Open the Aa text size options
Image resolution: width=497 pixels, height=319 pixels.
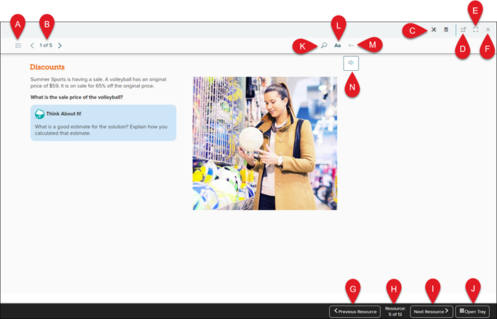(x=338, y=45)
